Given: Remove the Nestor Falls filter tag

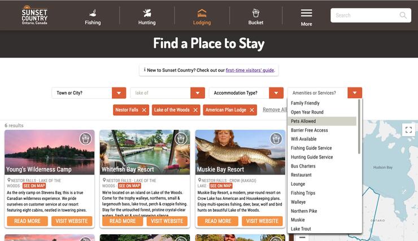Looking at the screenshot, I should (x=144, y=110).
